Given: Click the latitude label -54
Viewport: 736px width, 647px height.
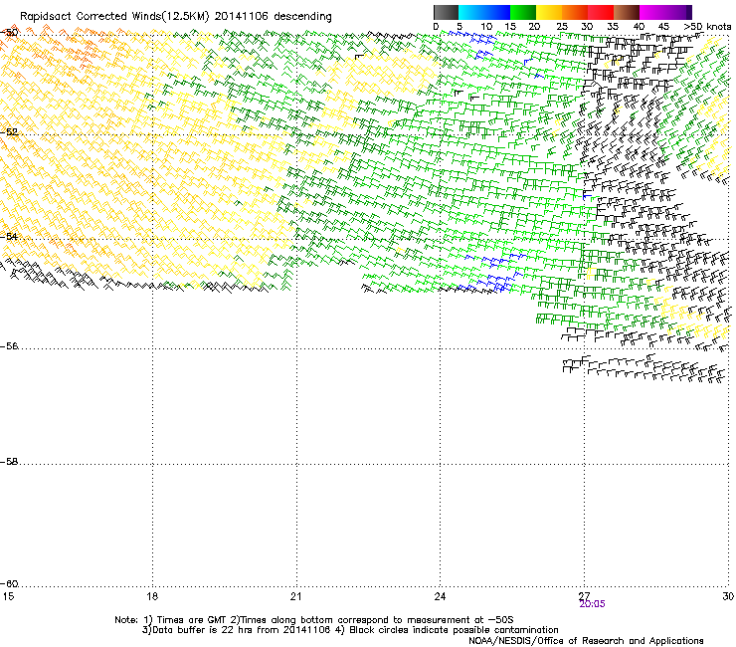Looking at the screenshot, I should (x=9, y=237).
